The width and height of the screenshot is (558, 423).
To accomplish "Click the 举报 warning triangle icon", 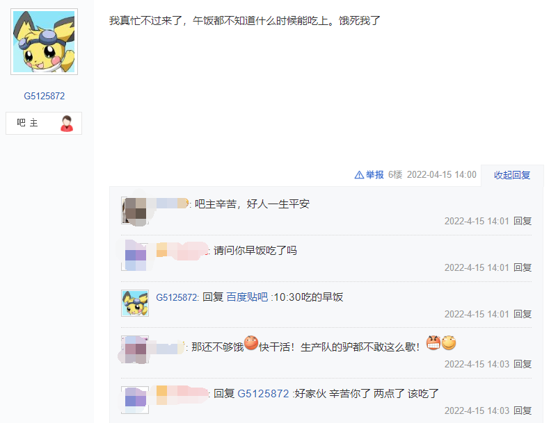I will point(359,175).
